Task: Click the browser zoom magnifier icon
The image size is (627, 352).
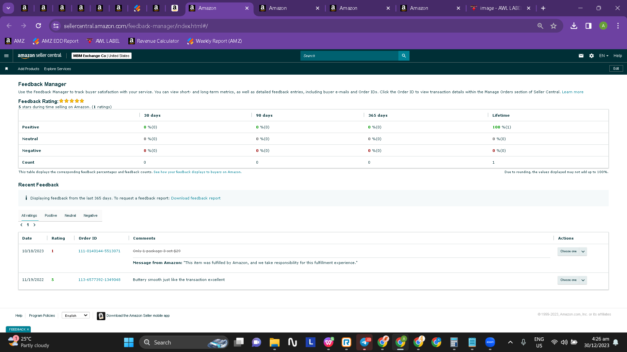Action: (x=540, y=26)
